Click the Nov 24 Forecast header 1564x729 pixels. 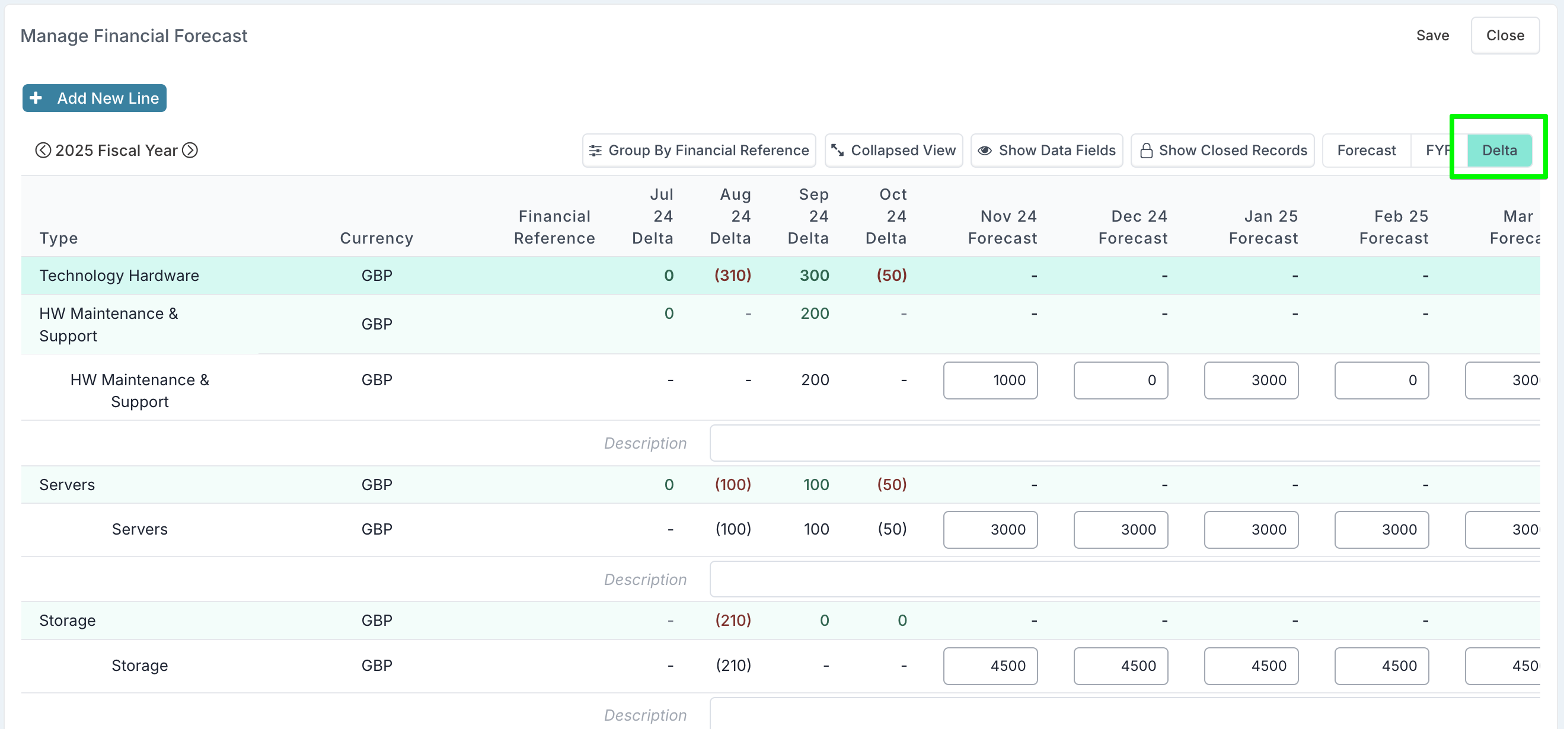pos(1003,227)
